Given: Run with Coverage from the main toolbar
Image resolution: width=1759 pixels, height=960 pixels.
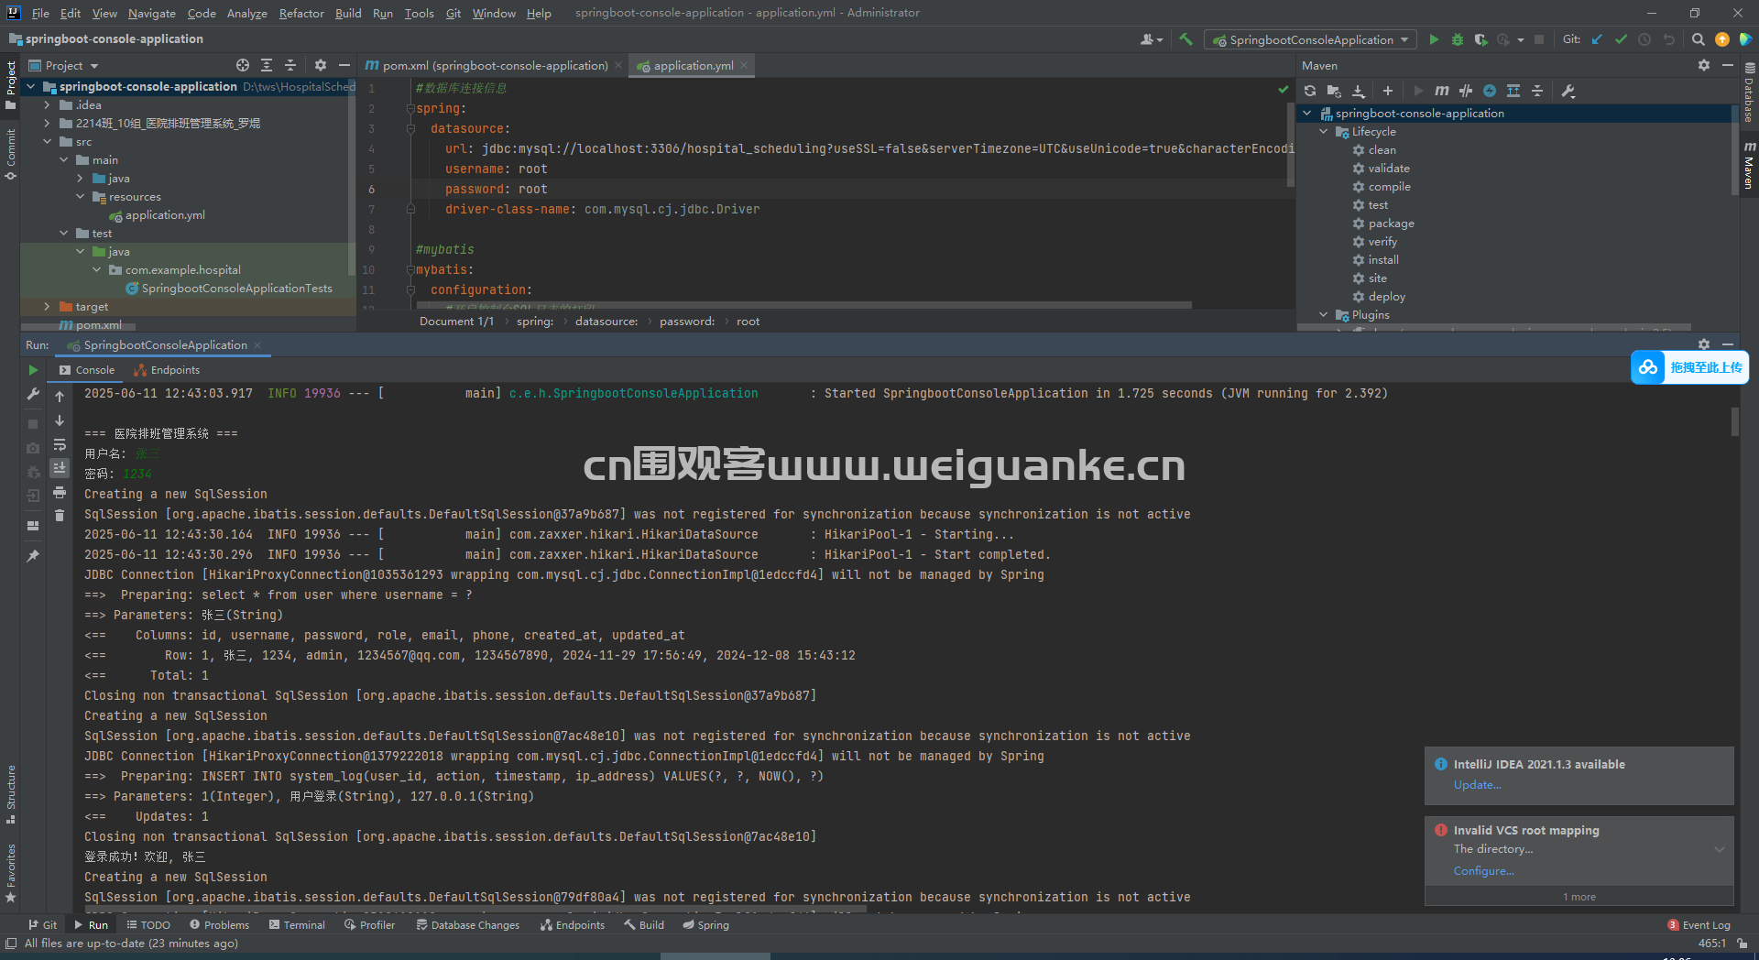Looking at the screenshot, I should click(1480, 39).
